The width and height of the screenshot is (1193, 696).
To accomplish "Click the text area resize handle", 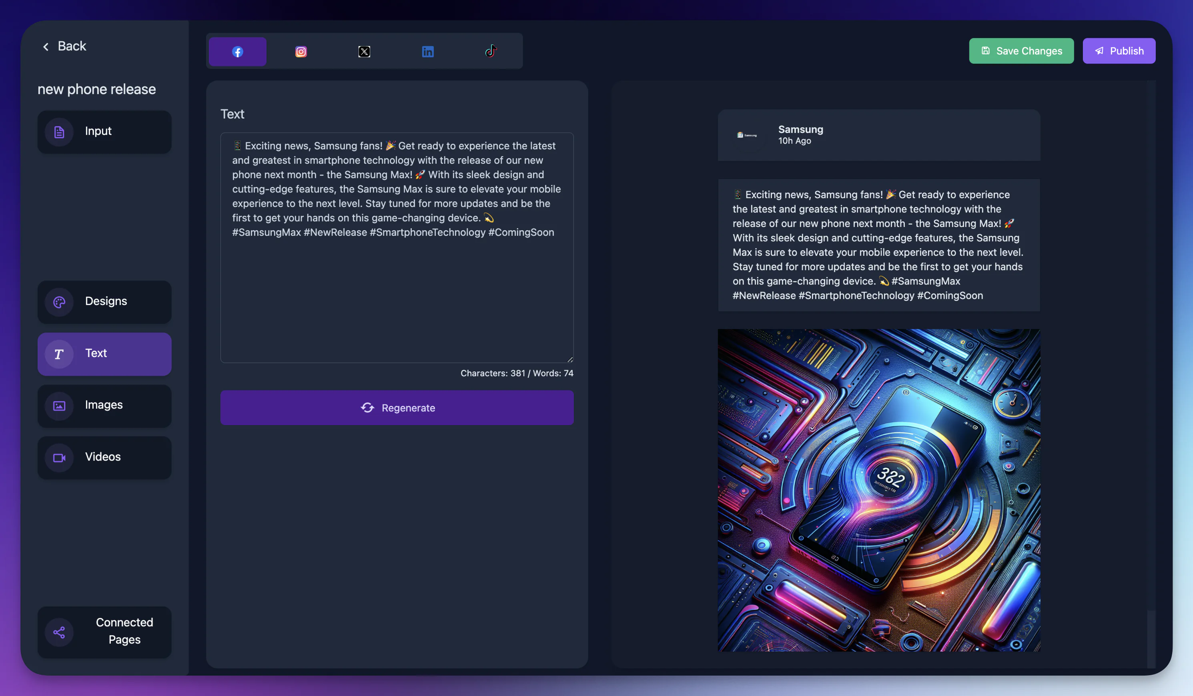I will 570,359.
